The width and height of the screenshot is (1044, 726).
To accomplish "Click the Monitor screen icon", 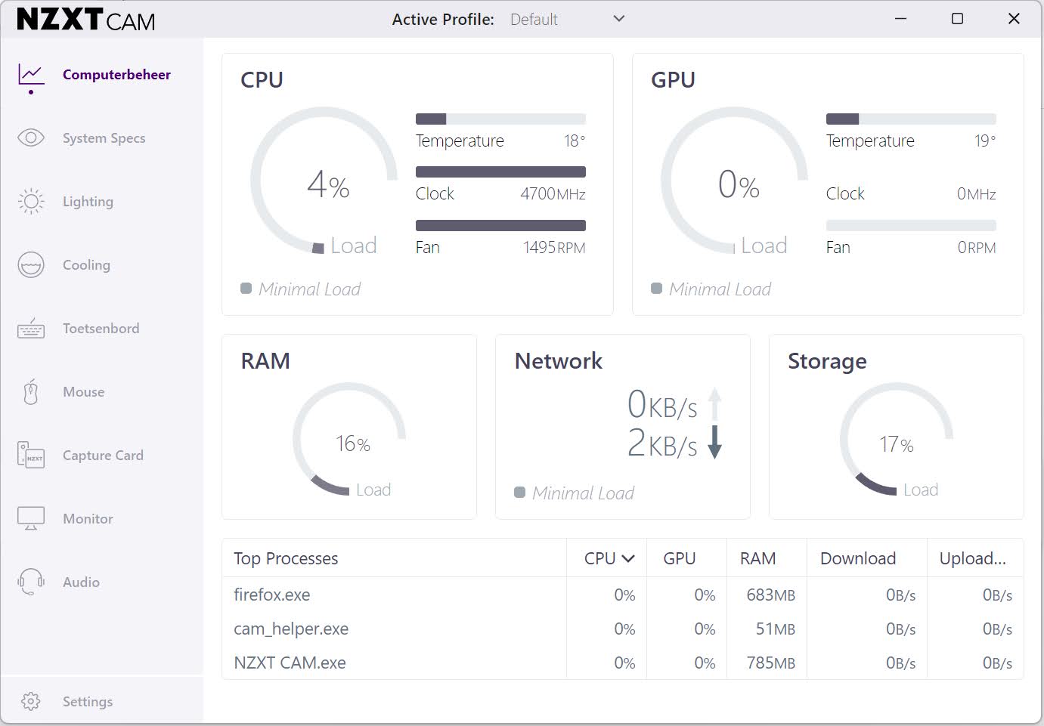I will [31, 519].
